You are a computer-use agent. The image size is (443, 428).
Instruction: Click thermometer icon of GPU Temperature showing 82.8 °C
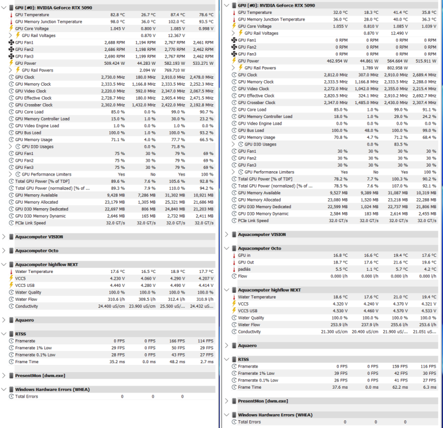click(x=11, y=15)
